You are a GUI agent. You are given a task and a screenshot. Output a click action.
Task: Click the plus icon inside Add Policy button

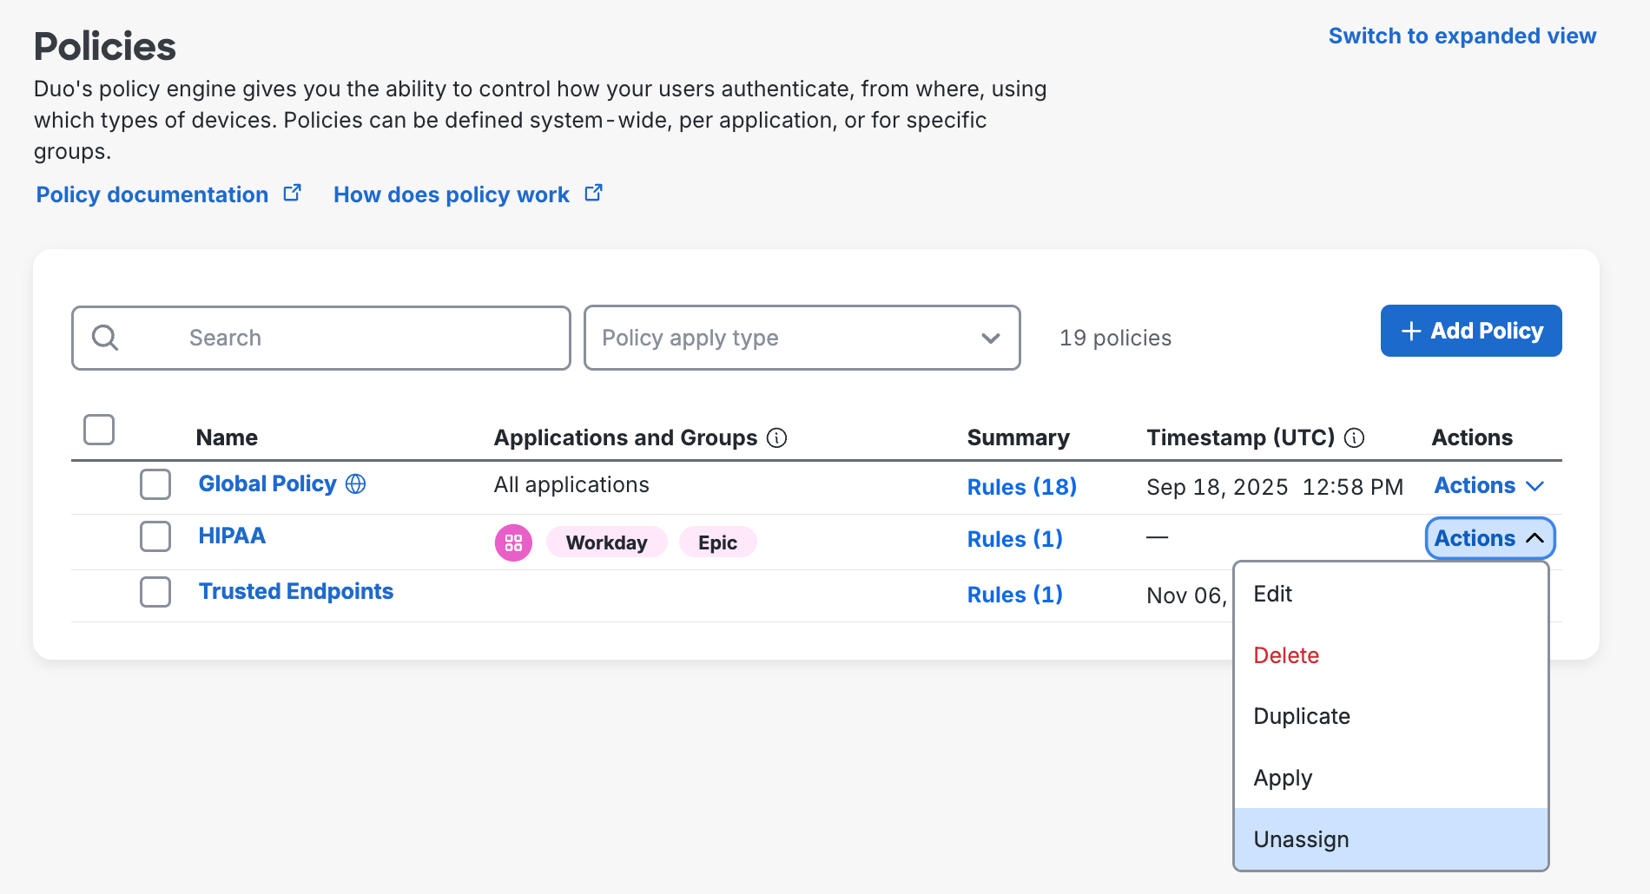[x=1409, y=331]
